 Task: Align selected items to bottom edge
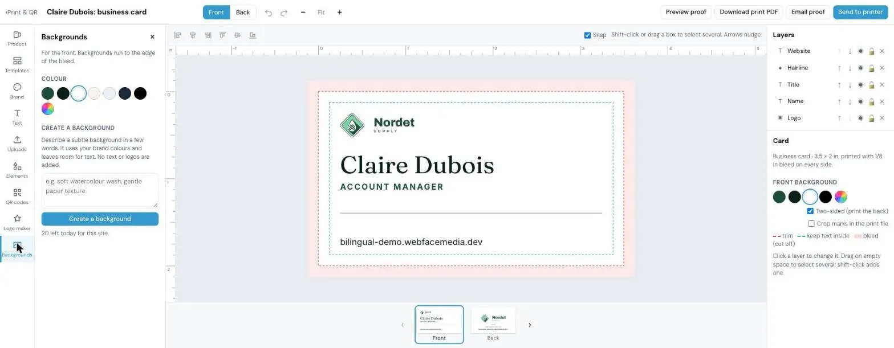coord(253,35)
